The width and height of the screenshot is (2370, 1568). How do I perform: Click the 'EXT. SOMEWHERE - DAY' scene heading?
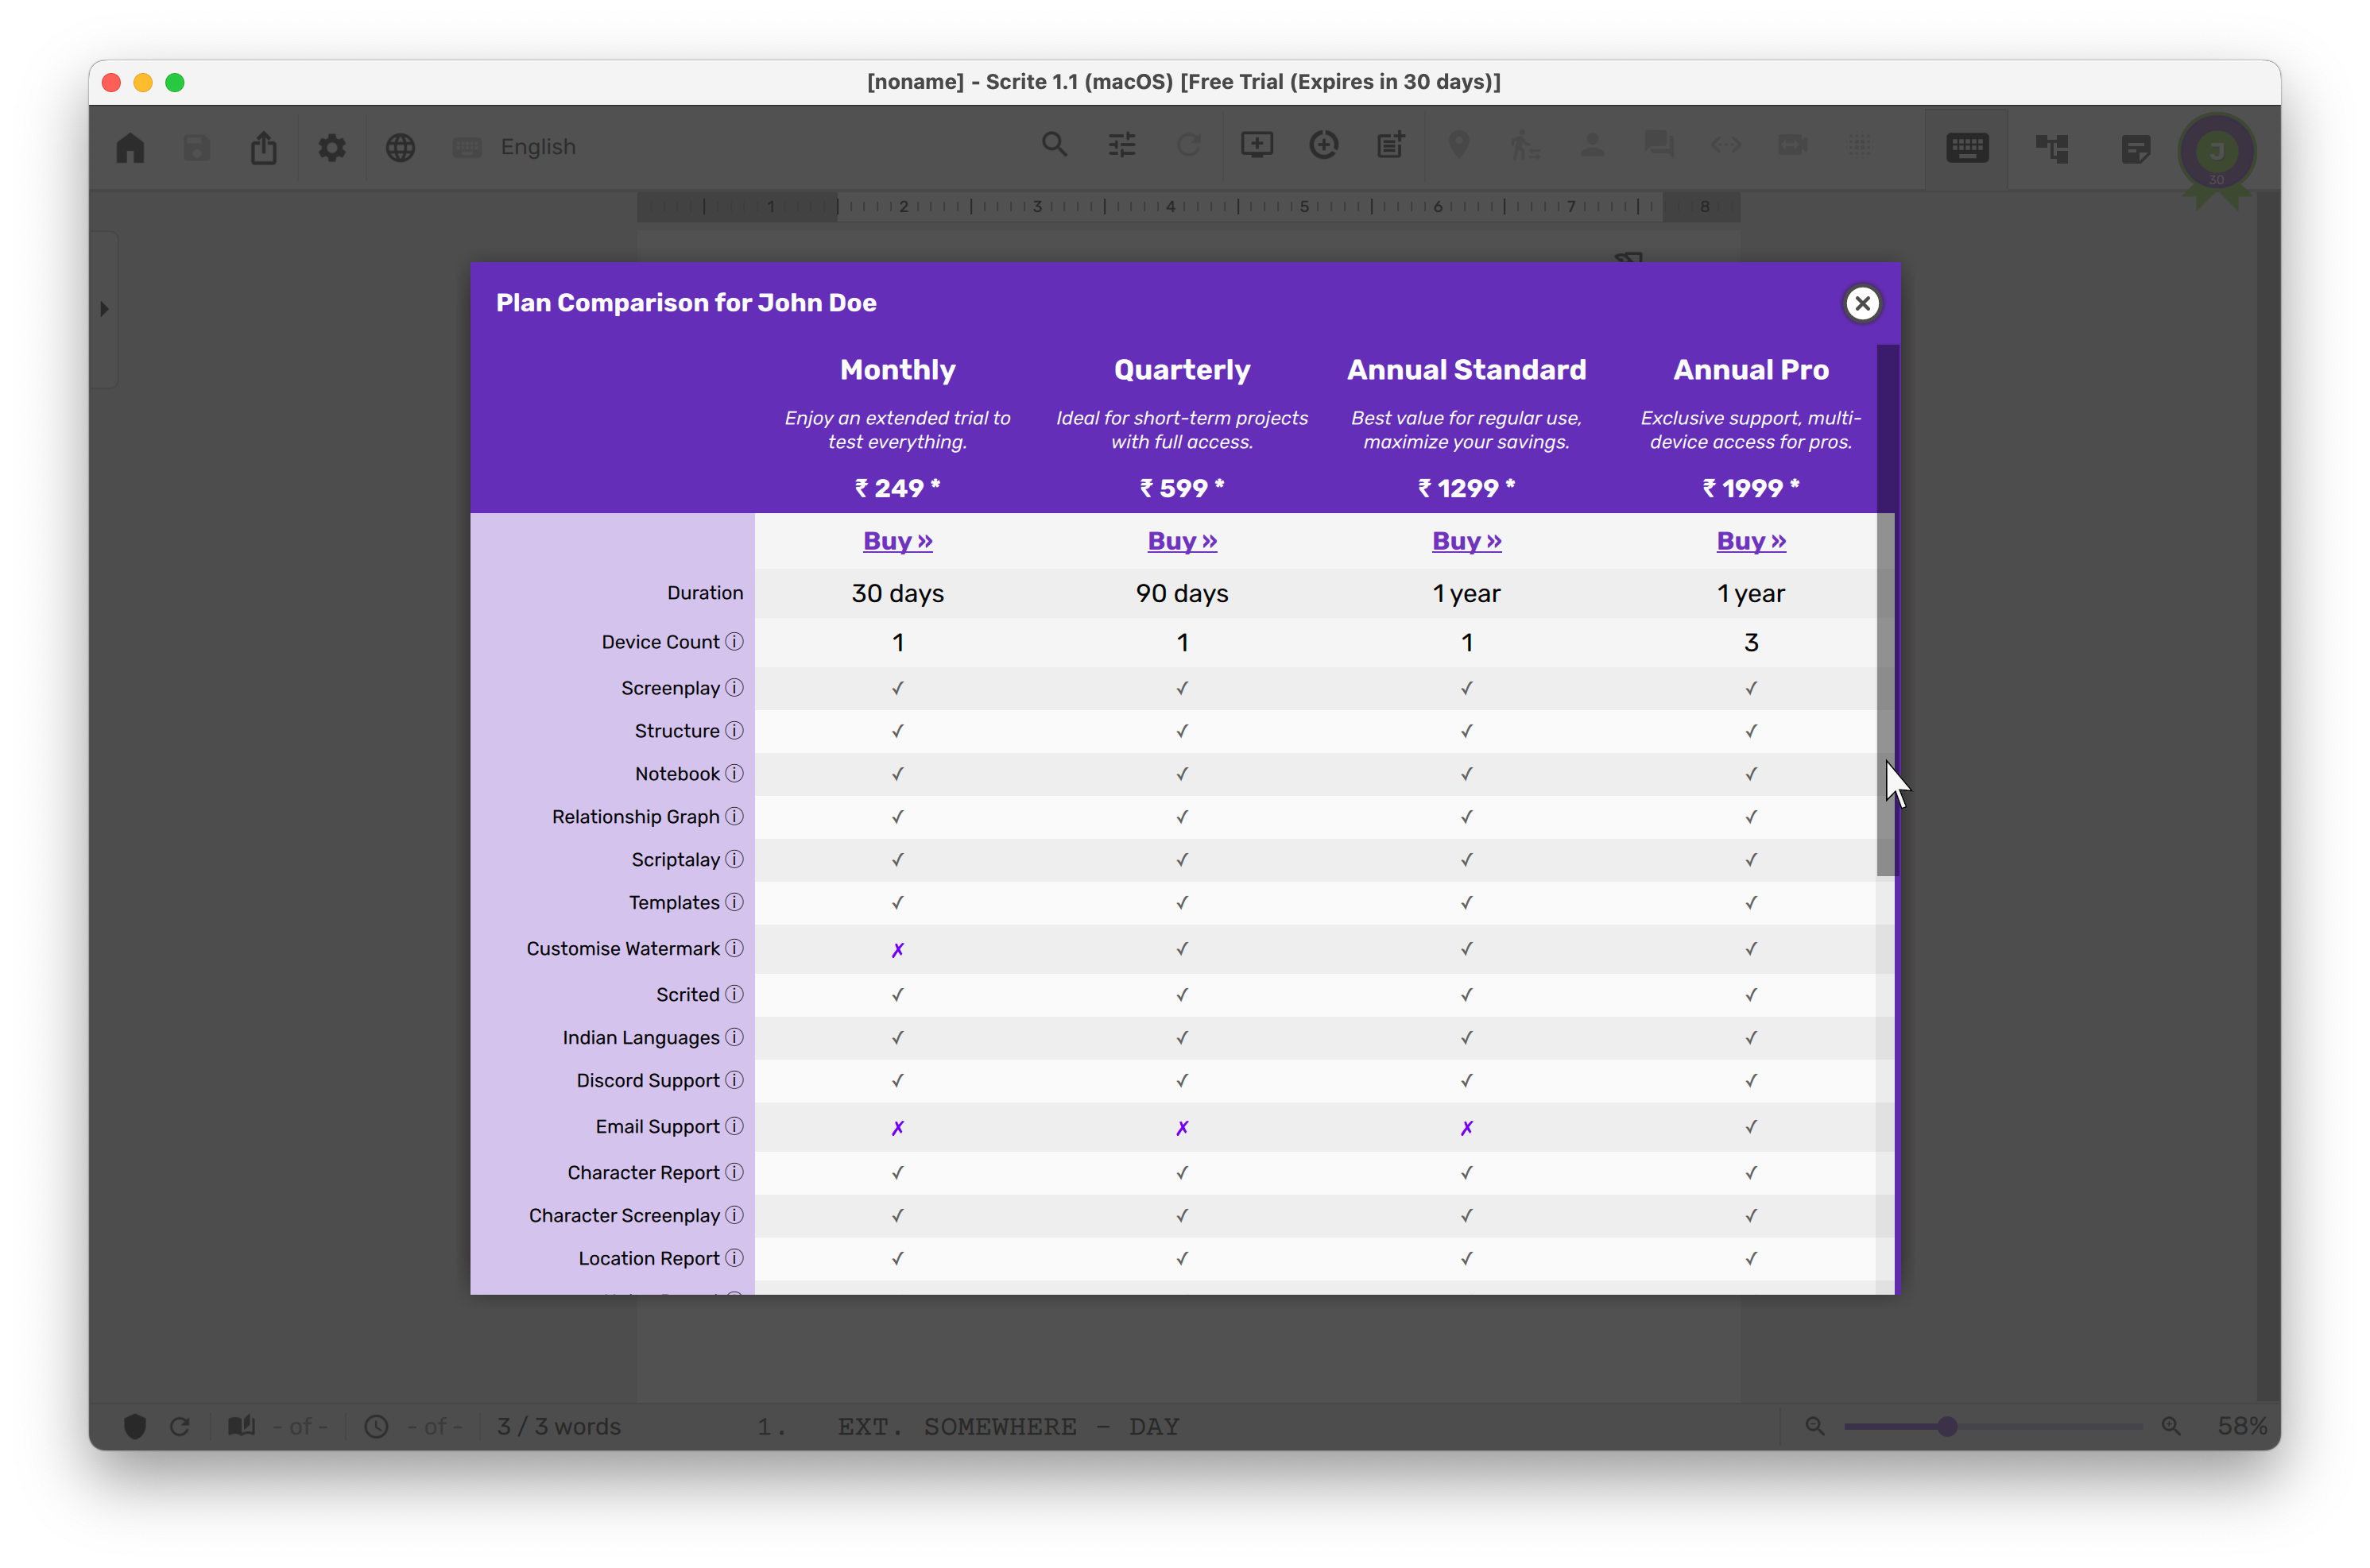click(1008, 1426)
